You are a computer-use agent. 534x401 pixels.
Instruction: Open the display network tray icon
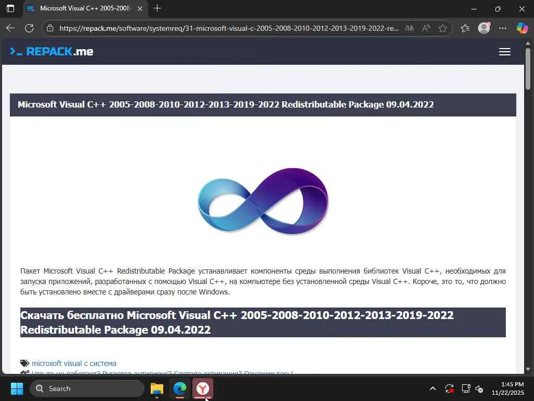(x=466, y=388)
